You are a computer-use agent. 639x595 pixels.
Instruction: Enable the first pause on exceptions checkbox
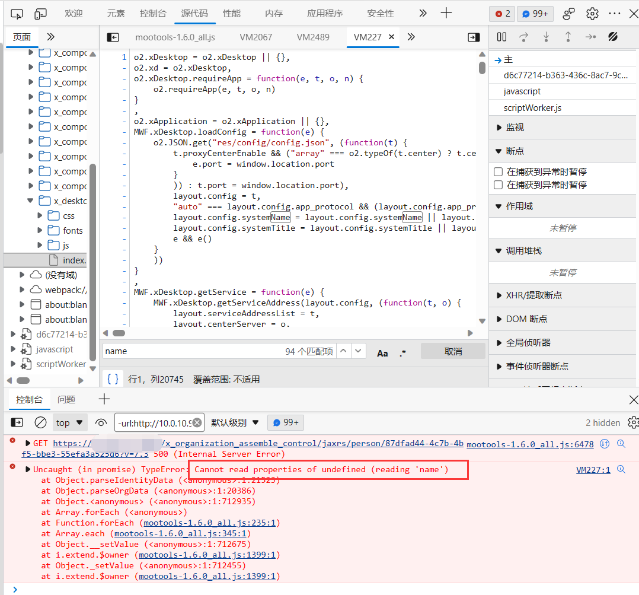tap(499, 171)
